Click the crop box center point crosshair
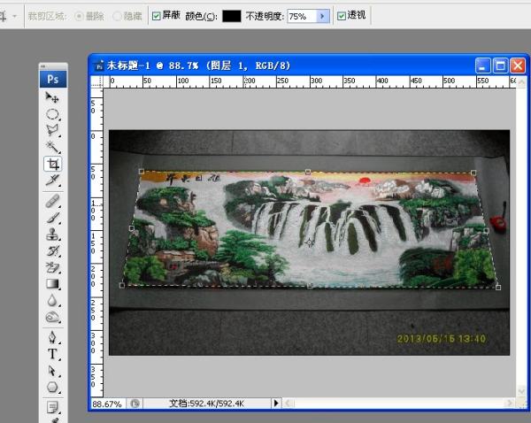The width and height of the screenshot is (531, 423). tap(310, 242)
